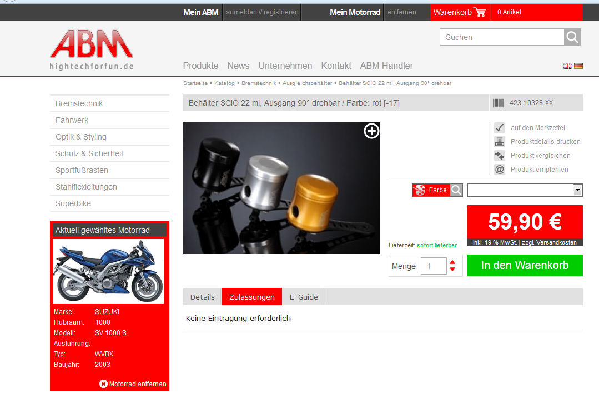
Task: Click the compare product arrows icon
Action: tap(500, 156)
